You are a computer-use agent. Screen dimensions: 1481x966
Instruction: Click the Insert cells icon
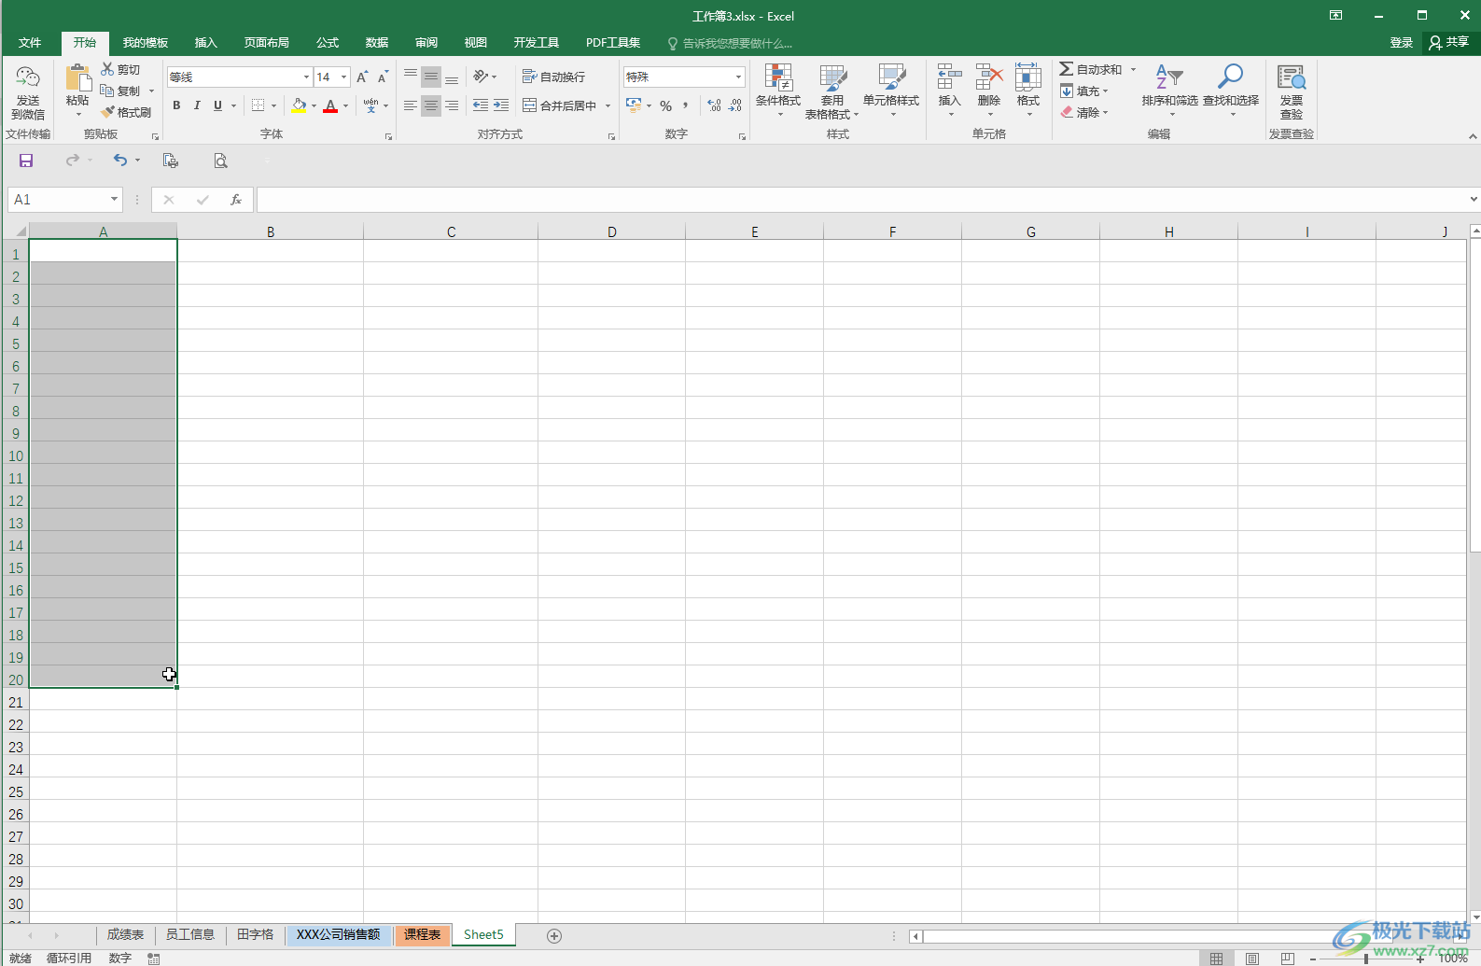(x=949, y=78)
